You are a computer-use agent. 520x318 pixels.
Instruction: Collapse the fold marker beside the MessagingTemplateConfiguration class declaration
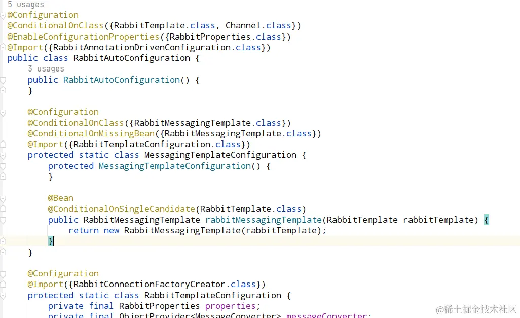3,155
